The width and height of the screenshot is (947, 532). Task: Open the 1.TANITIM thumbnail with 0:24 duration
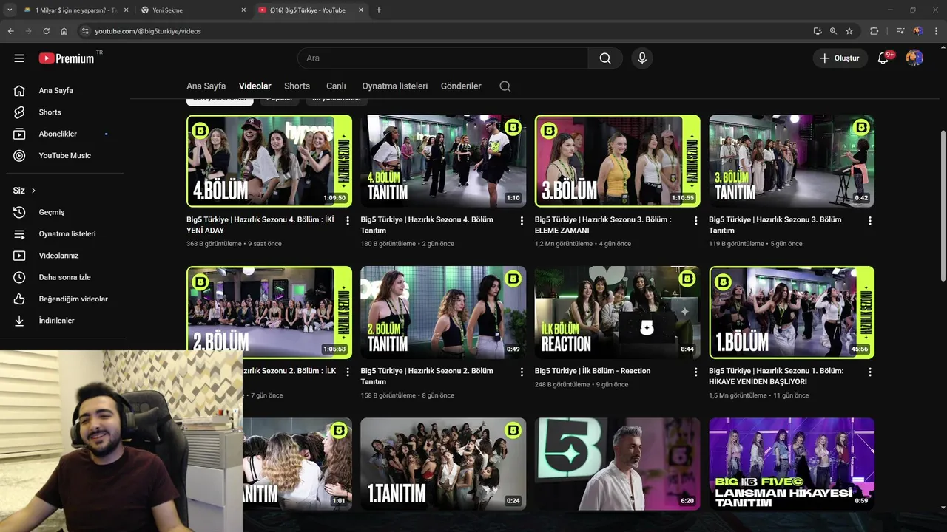coord(443,464)
